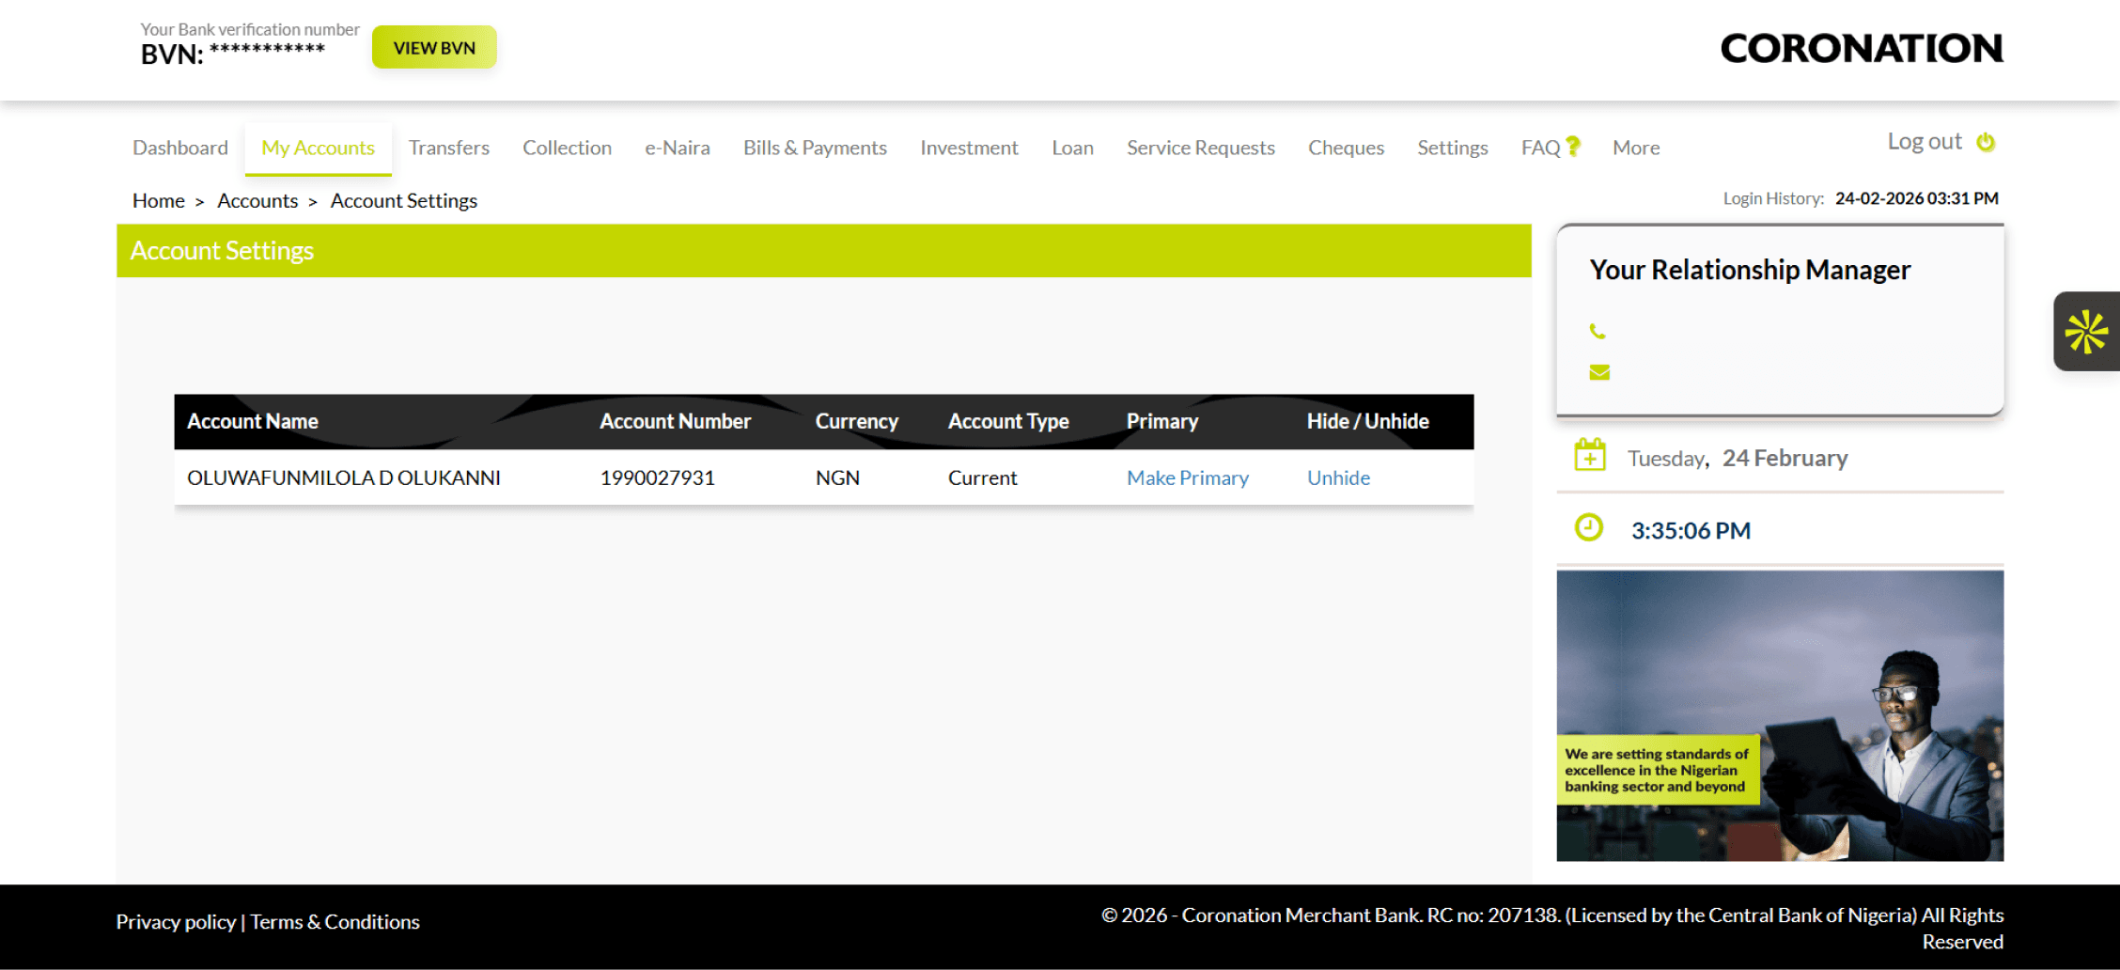This screenshot has height=970, width=2120.
Task: Click the Current account type cell
Action: coord(982,477)
